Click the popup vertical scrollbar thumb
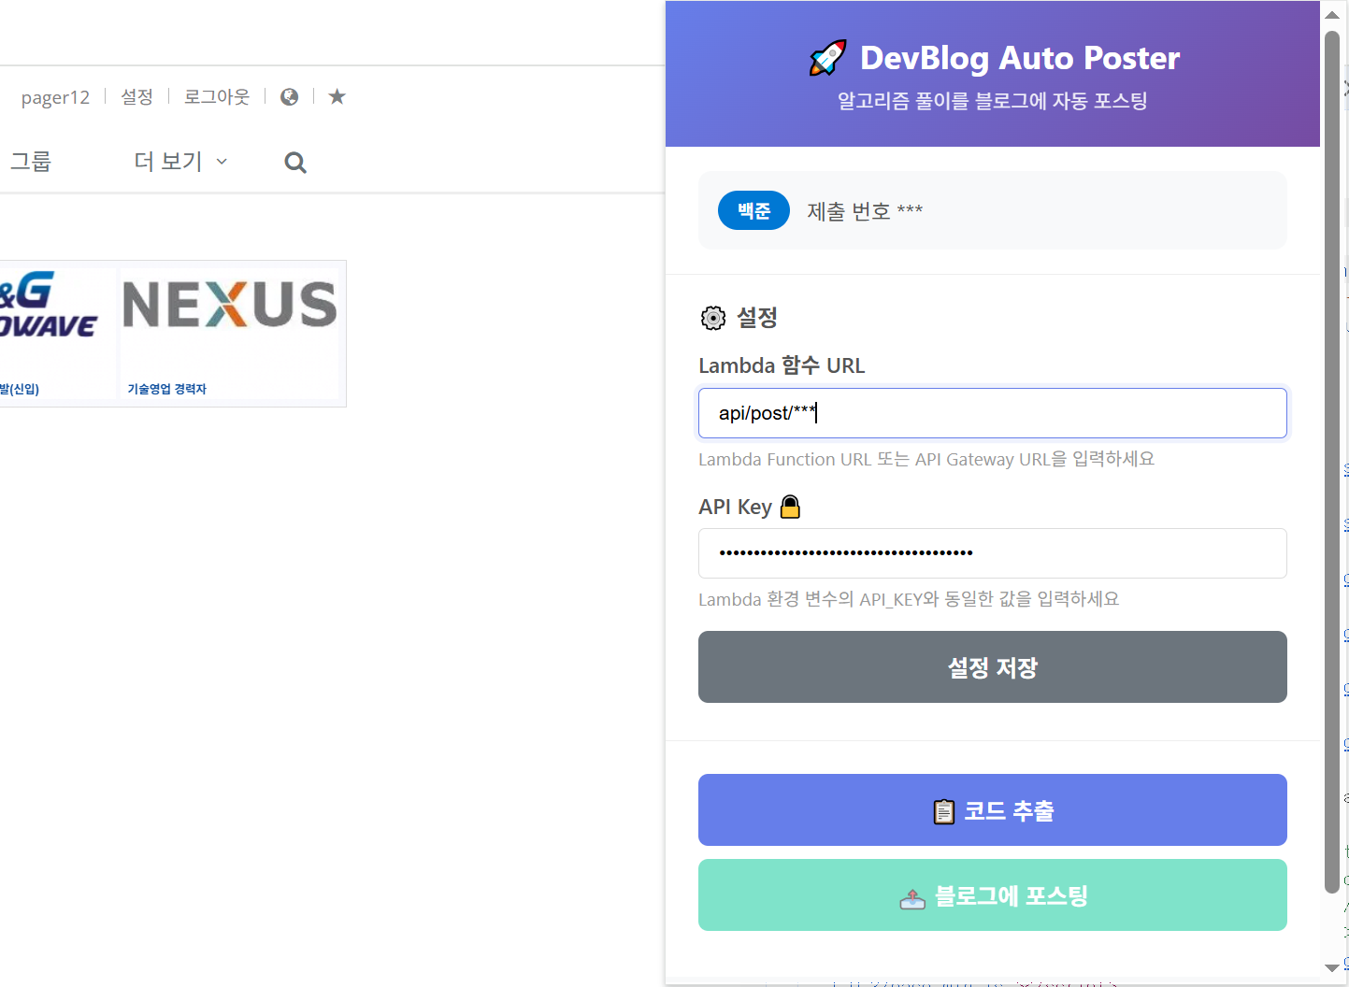 pyautogui.click(x=1332, y=463)
